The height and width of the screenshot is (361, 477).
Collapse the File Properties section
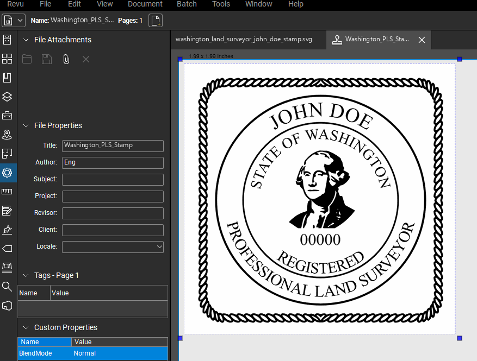[26, 125]
